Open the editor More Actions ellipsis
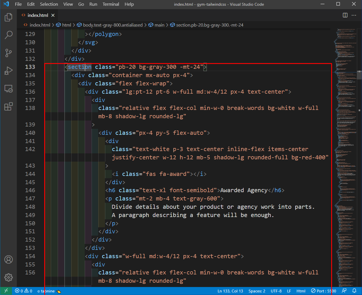Viewport: 362px width, 295px height. (354, 15)
